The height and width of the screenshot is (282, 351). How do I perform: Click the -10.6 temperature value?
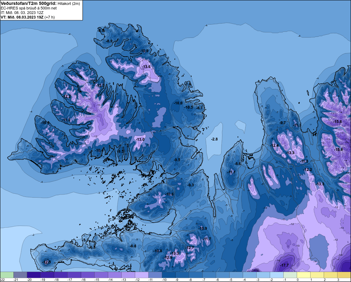point(170,194)
